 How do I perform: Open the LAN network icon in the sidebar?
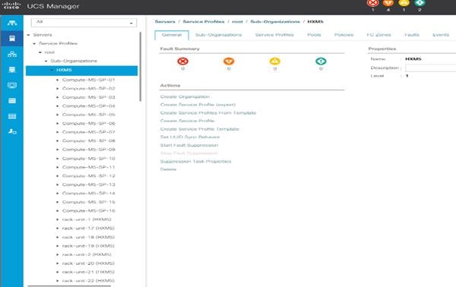click(x=12, y=54)
